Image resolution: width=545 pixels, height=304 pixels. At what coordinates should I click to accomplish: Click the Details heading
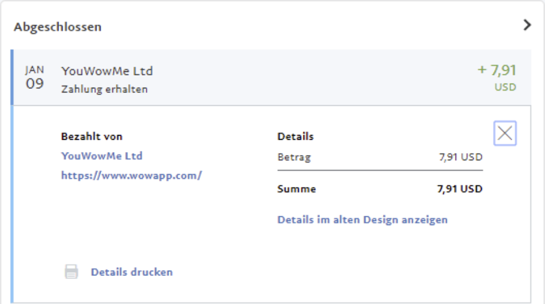tap(295, 137)
